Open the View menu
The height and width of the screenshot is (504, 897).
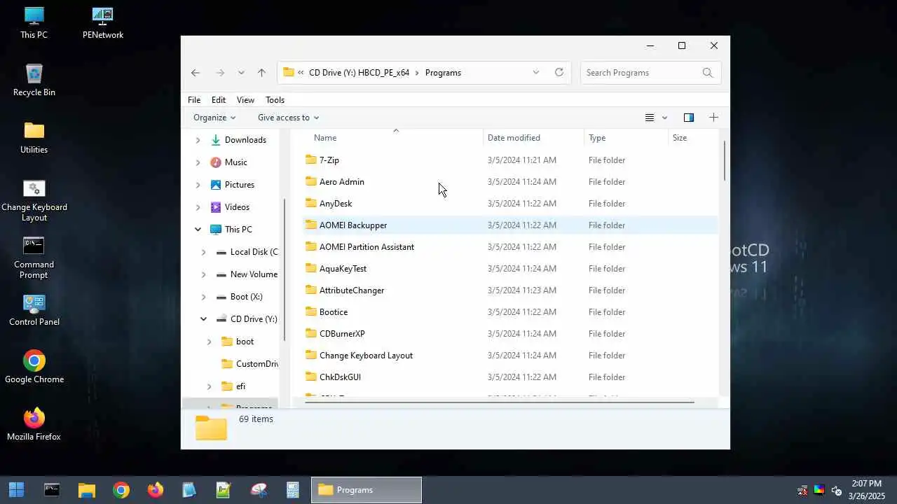tap(245, 100)
